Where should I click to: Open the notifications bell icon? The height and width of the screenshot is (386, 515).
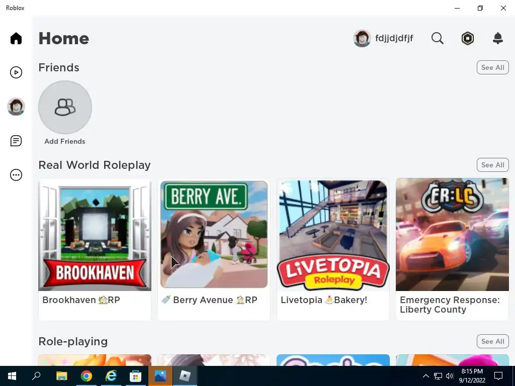point(498,38)
